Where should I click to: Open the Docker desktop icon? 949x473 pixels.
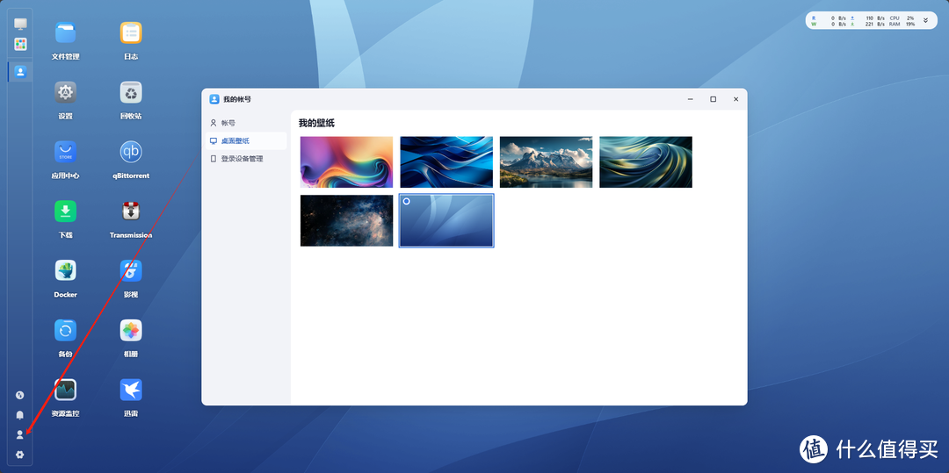point(65,270)
